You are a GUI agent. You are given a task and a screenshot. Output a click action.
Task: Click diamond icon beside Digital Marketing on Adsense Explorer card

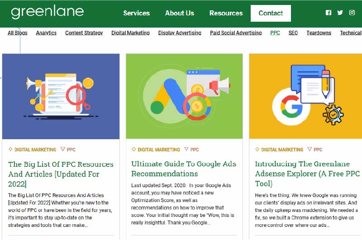point(257,149)
